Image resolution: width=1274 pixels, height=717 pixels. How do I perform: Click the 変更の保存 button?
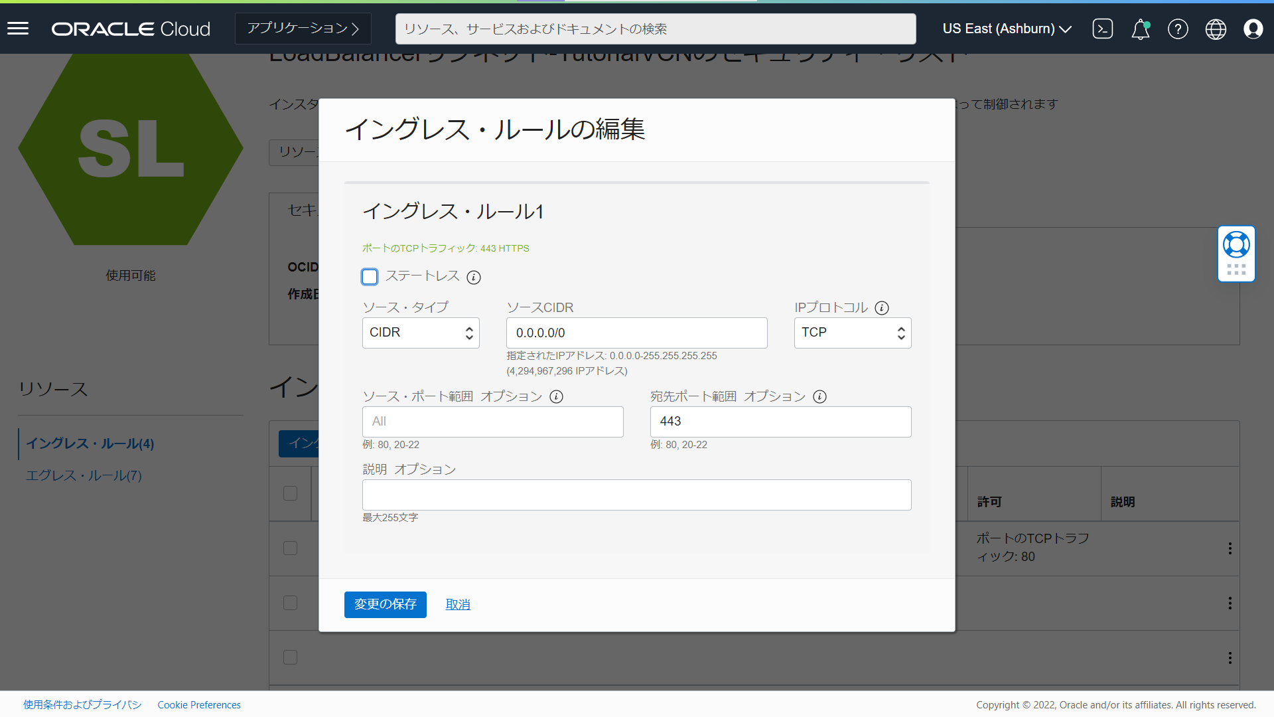coord(385,604)
